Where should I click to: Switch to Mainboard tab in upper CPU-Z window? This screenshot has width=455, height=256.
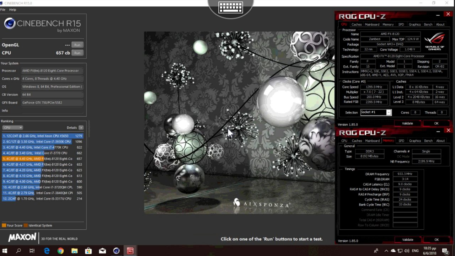372,25
